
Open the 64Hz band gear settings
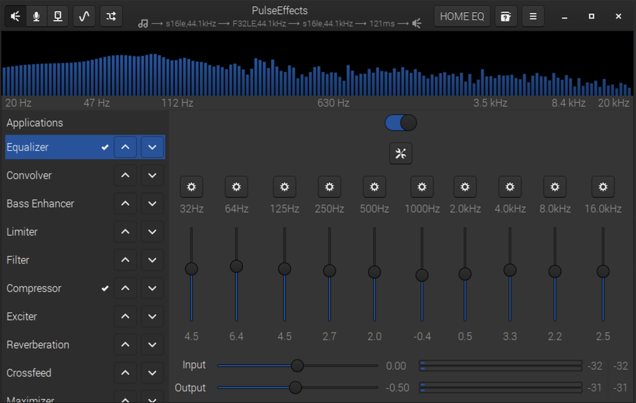(x=236, y=187)
